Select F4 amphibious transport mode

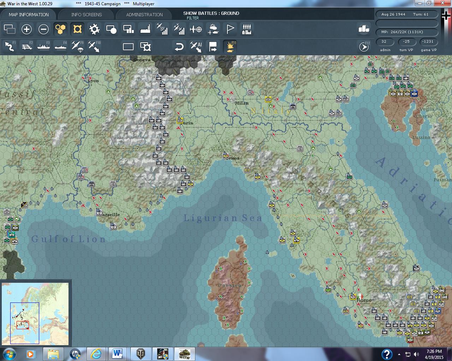pos(60,47)
